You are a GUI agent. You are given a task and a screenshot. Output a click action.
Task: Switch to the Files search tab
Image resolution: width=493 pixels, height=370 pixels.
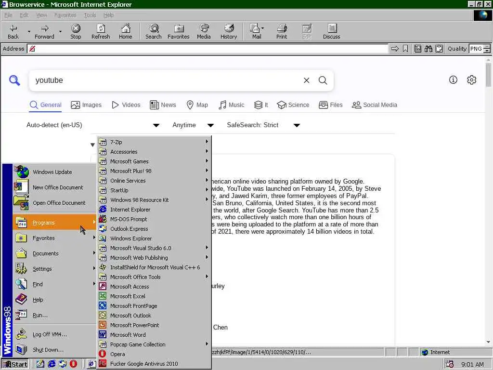tap(330, 105)
